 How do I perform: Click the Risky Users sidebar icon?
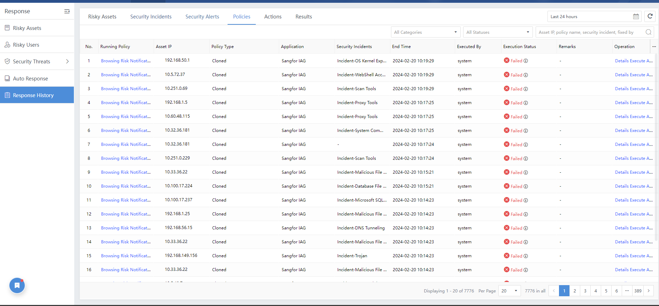(7, 45)
